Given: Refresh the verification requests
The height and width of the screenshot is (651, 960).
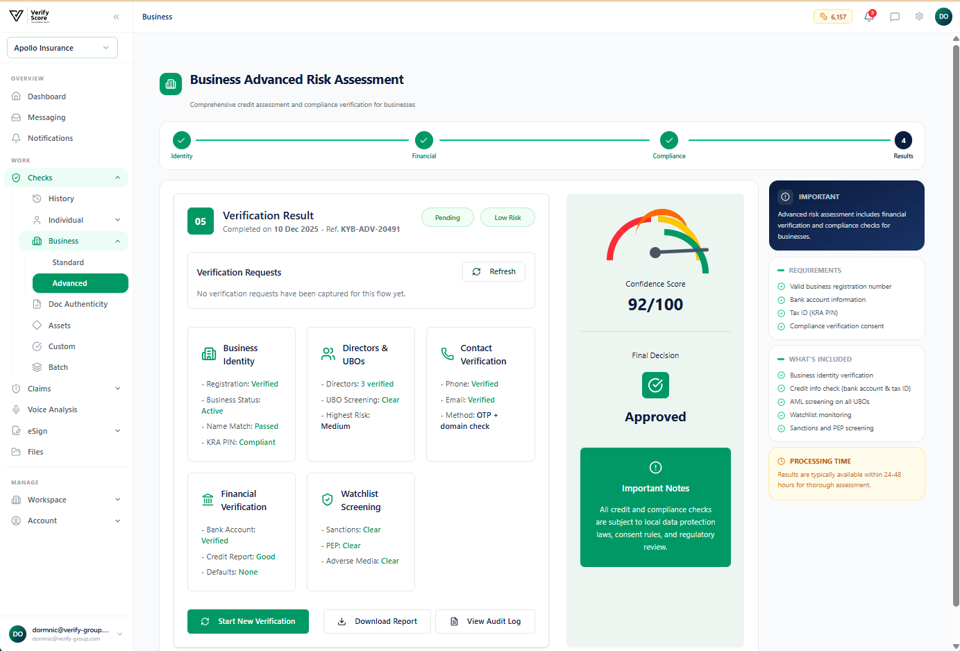Looking at the screenshot, I should (x=494, y=271).
